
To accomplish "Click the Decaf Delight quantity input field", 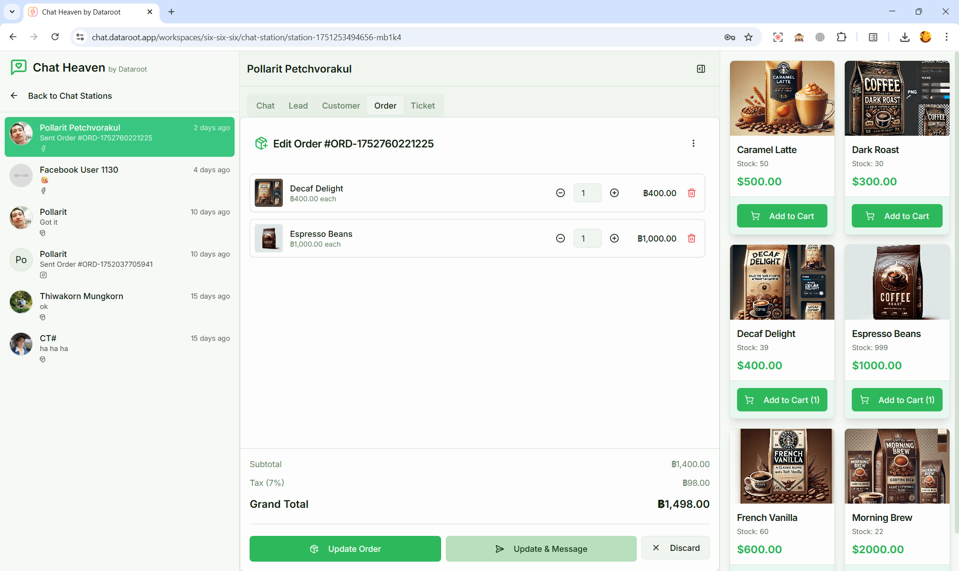I will [x=588, y=192].
